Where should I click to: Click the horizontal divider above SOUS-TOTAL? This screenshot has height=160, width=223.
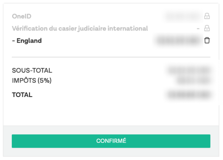[111, 57]
